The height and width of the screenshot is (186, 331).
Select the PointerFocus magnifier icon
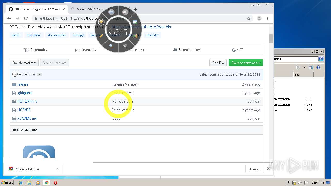(x=111, y=46)
